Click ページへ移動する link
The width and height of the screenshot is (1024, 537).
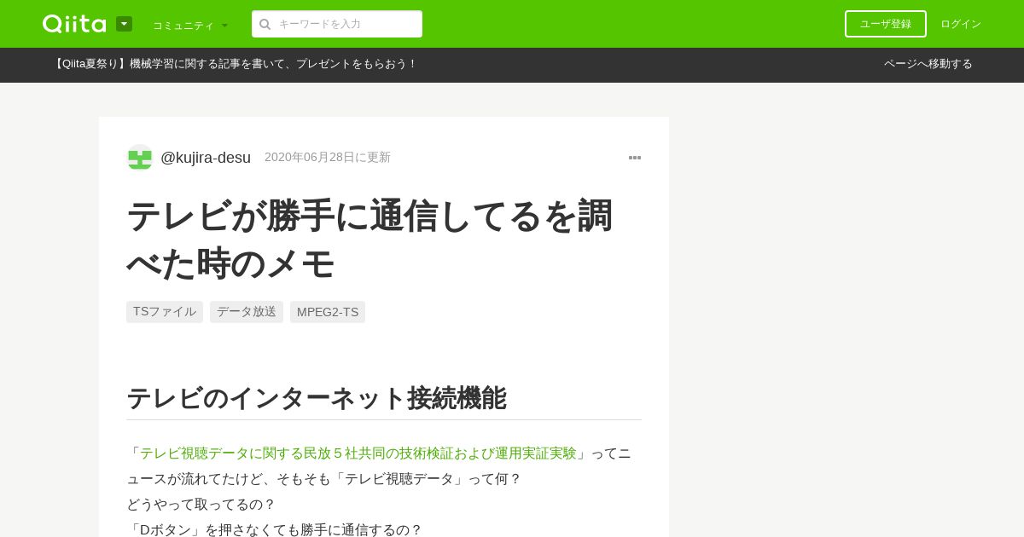pos(928,64)
